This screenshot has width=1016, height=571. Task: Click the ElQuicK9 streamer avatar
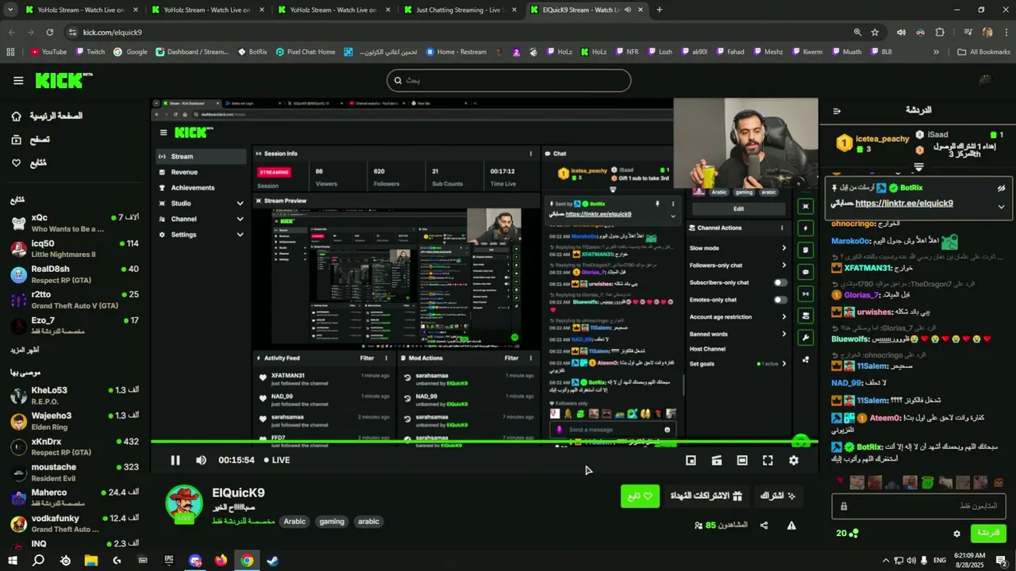point(184,504)
